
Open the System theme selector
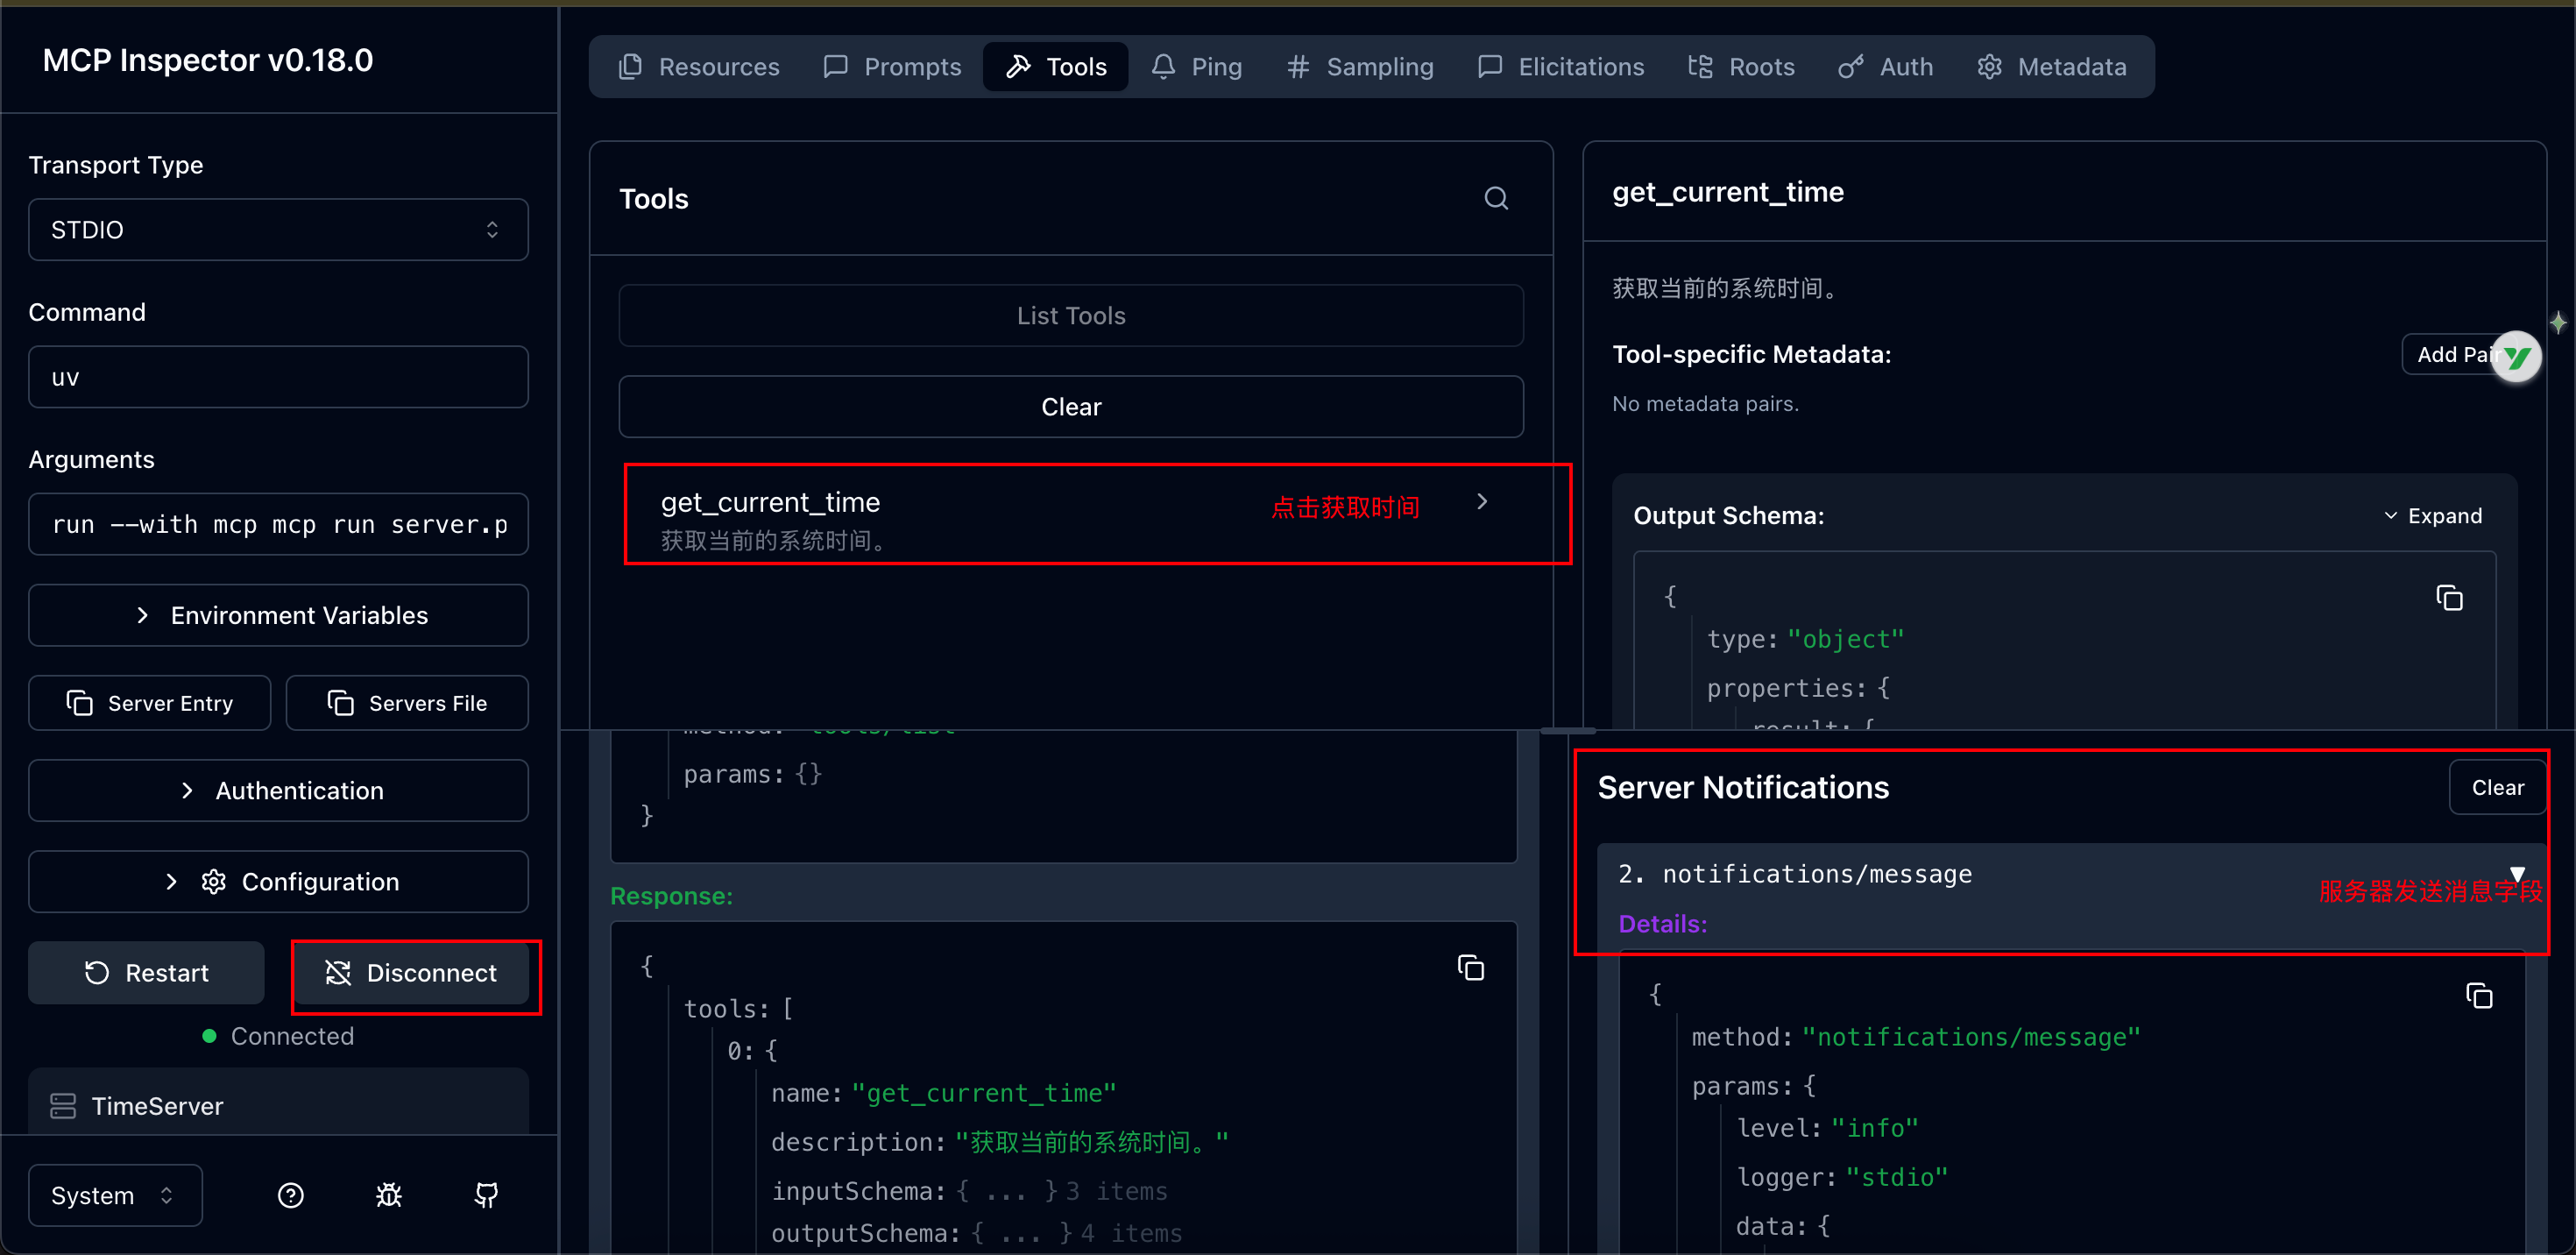114,1195
